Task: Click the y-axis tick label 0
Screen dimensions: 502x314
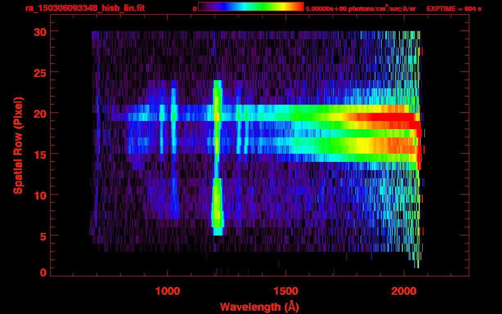Action: coord(43,272)
